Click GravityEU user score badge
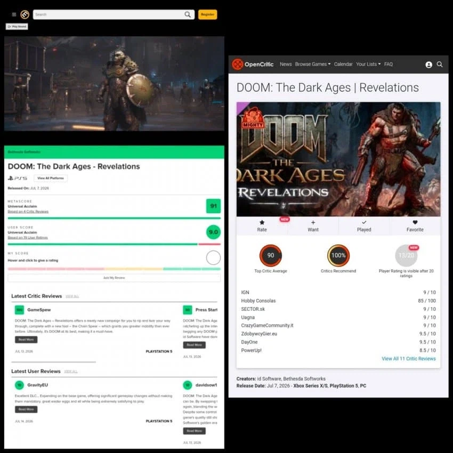Screen dimensions: 453x453 pyautogui.click(x=19, y=385)
